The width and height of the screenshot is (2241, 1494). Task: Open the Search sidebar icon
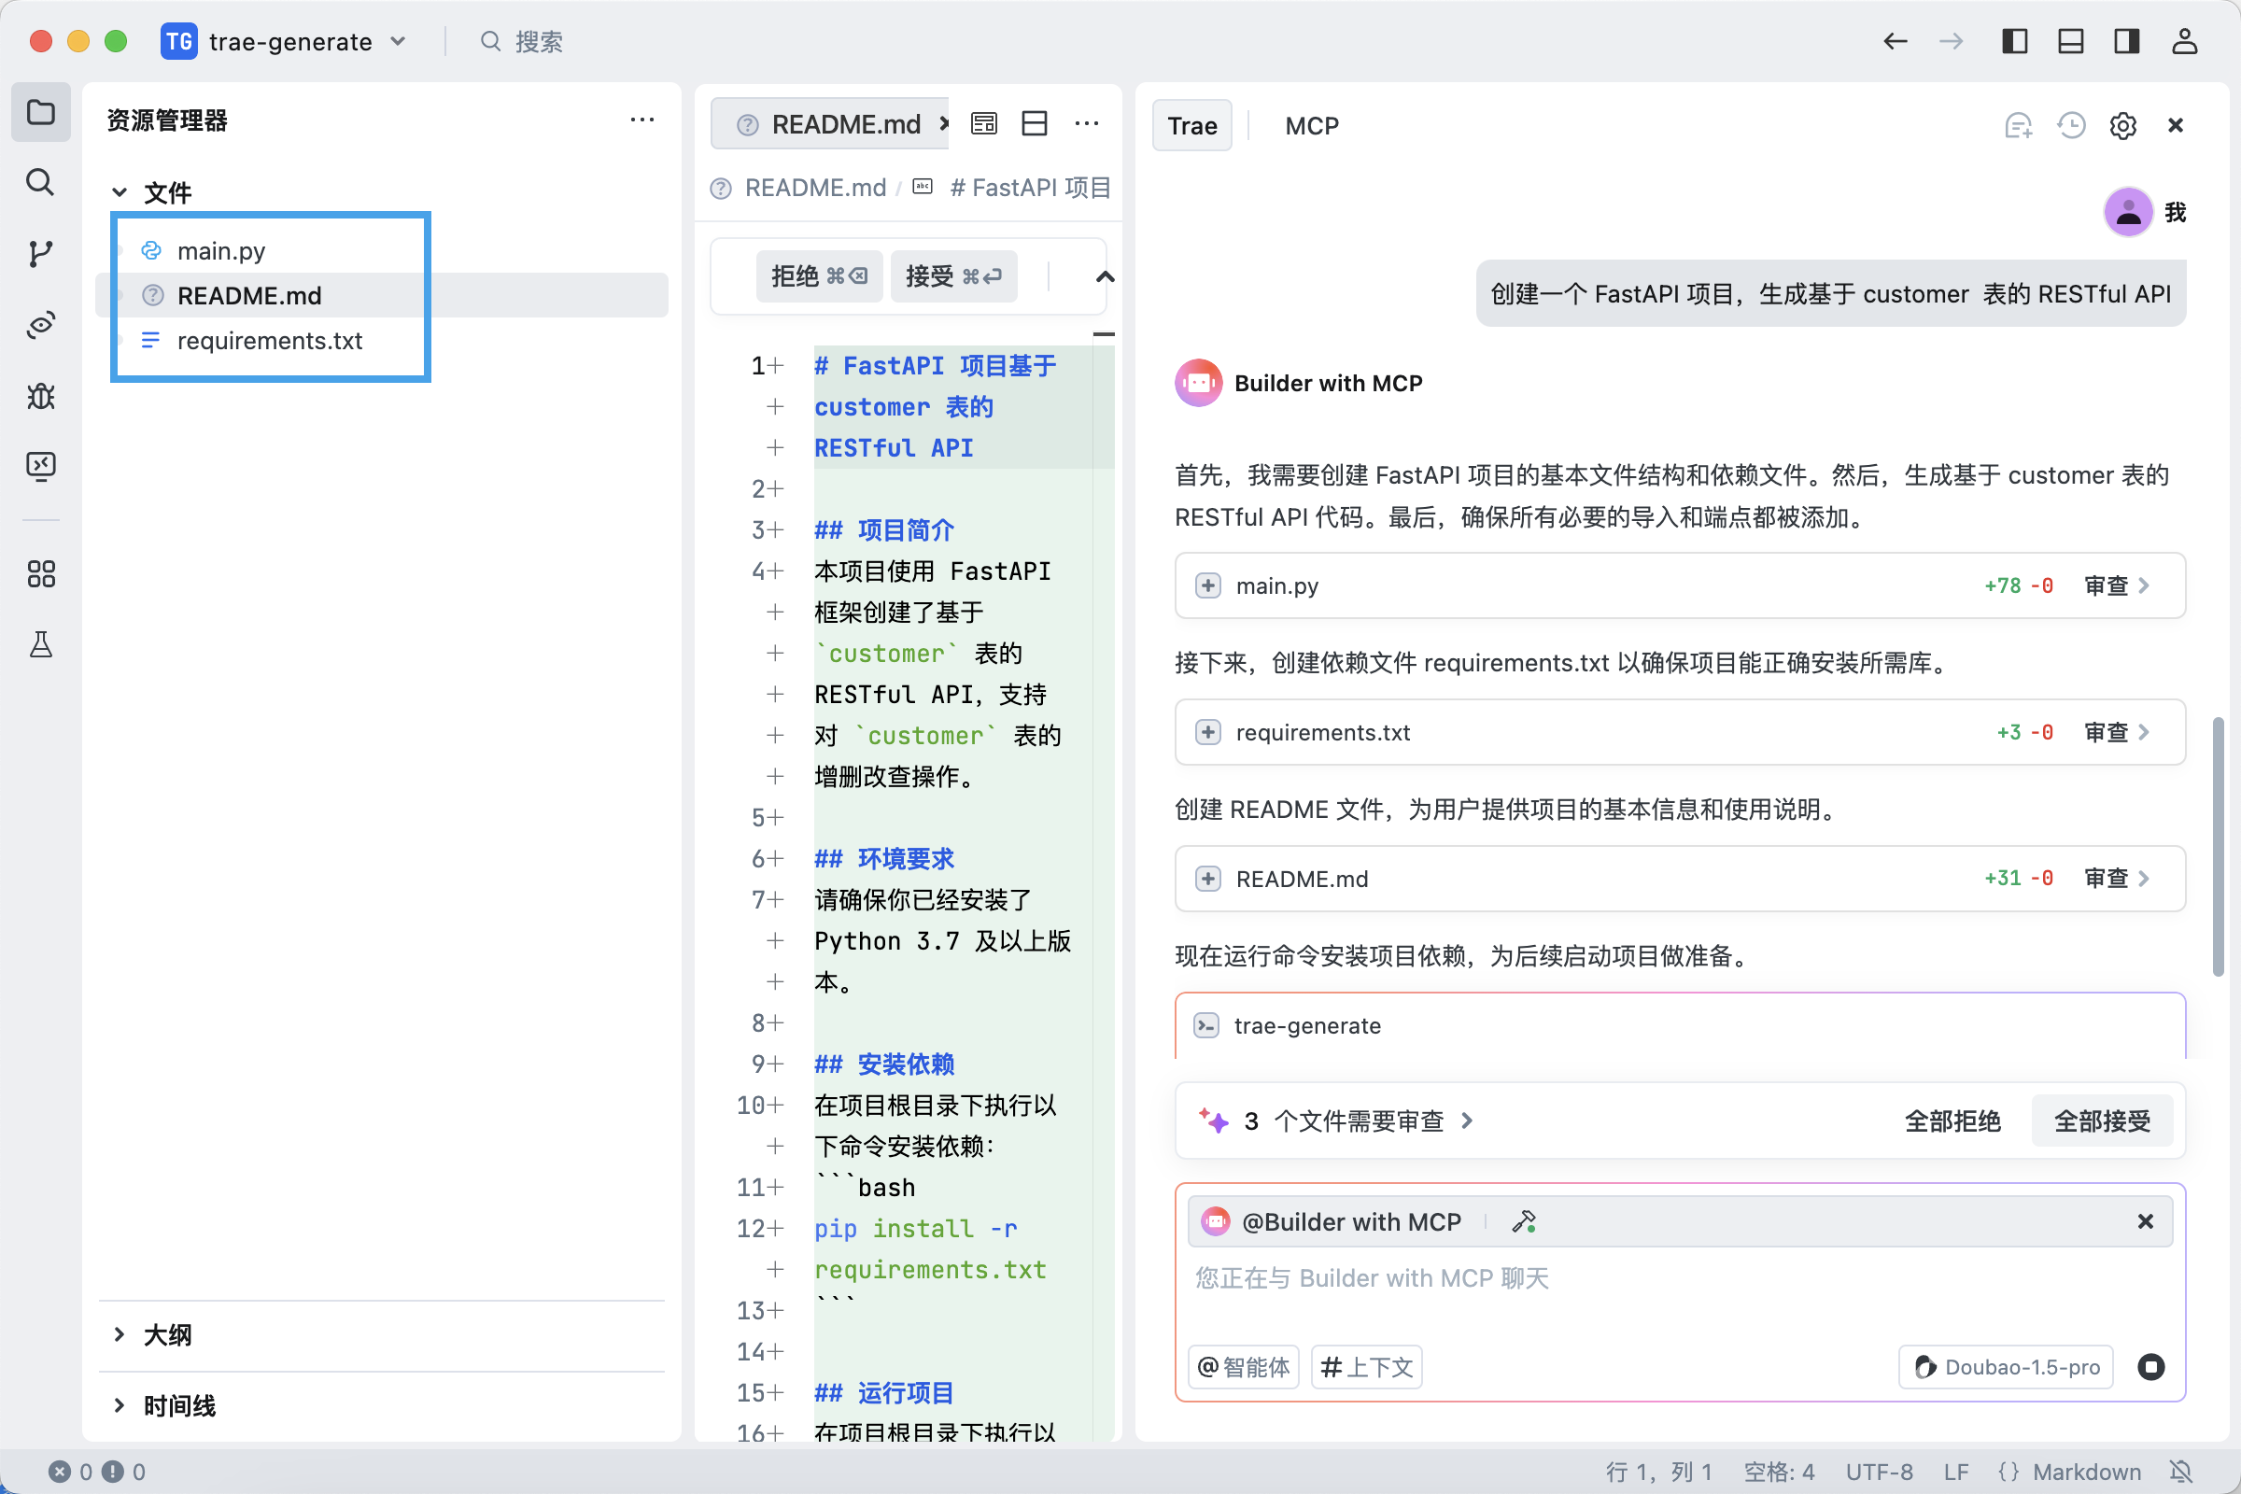tap(40, 182)
